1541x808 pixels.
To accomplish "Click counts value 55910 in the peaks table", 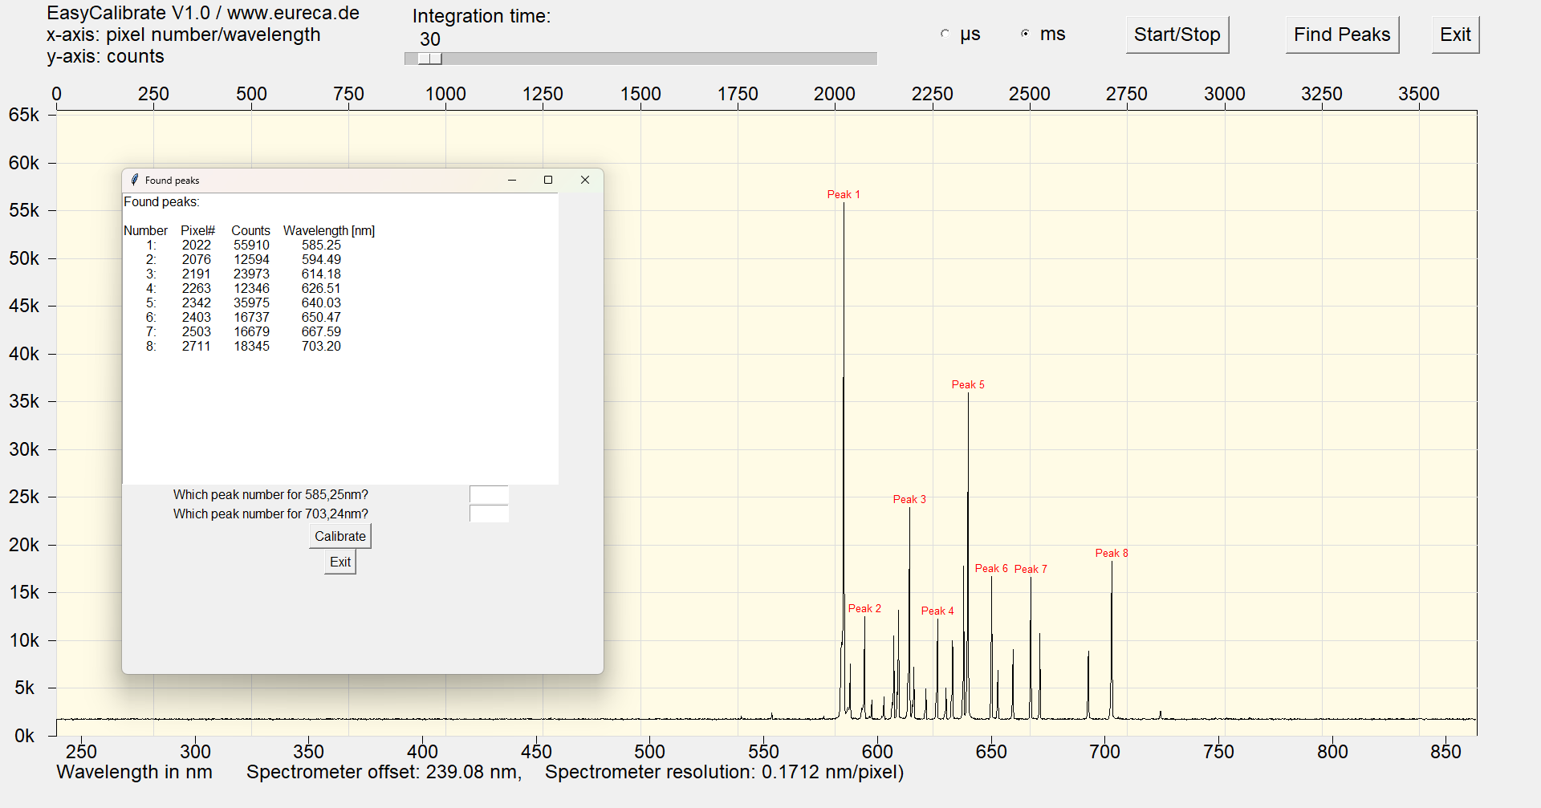I will 251,245.
